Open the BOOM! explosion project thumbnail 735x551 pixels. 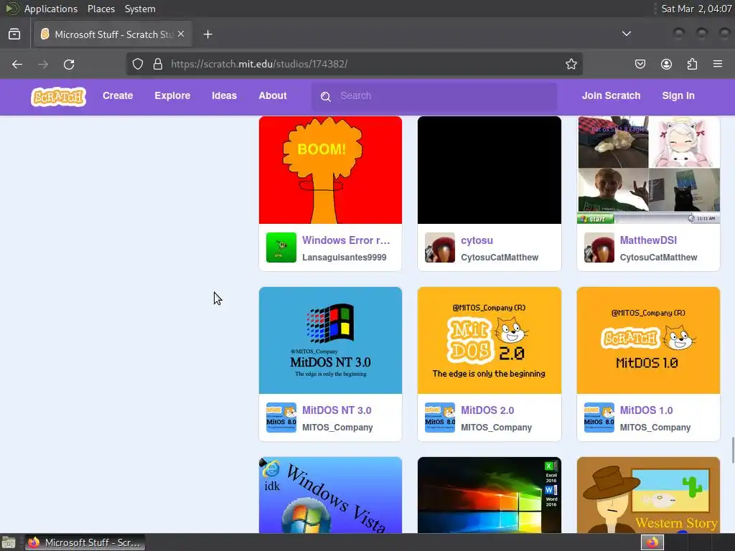[x=330, y=170]
